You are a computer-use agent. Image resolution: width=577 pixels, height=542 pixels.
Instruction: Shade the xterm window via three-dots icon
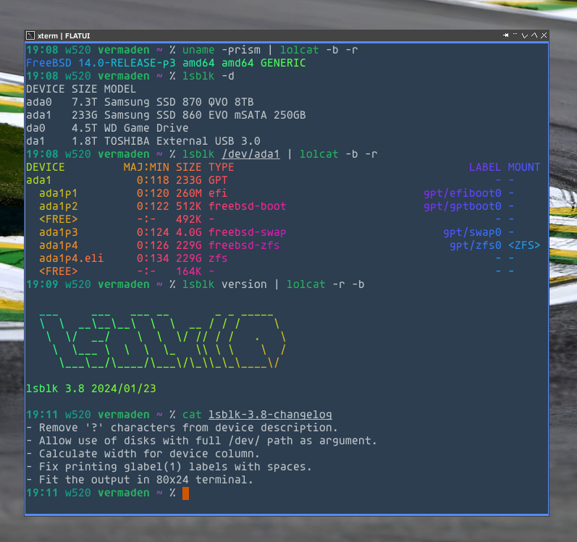click(515, 35)
